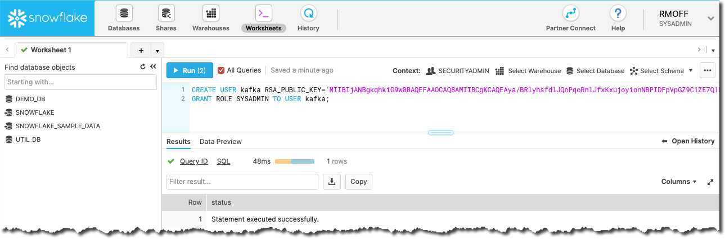Collapse the object browser with double-chevron
This screenshot has width=725, height=239.
(152, 67)
